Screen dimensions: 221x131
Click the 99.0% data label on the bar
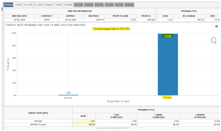(168, 36)
